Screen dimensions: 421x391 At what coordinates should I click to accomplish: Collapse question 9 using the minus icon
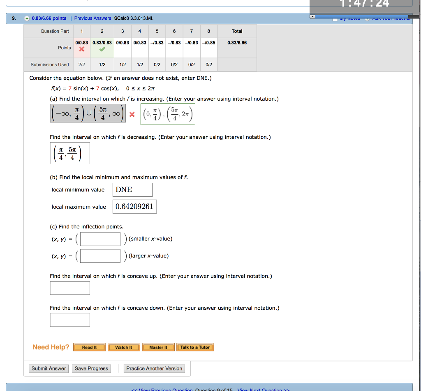coord(27,18)
